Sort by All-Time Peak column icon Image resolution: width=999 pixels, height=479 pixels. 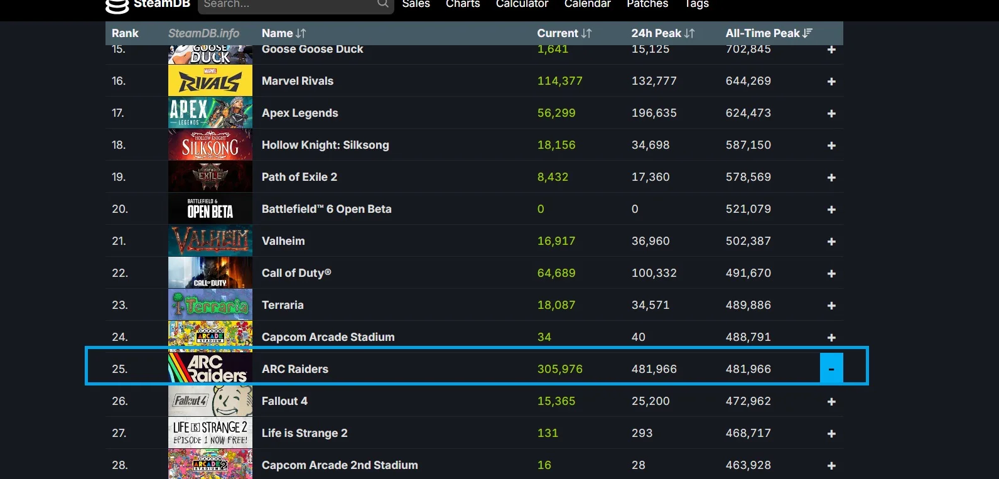pyautogui.click(x=807, y=33)
